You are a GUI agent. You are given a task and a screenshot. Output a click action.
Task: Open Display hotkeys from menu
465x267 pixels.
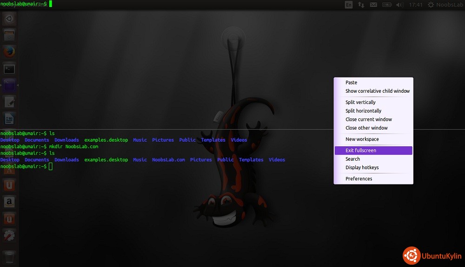[362, 167]
